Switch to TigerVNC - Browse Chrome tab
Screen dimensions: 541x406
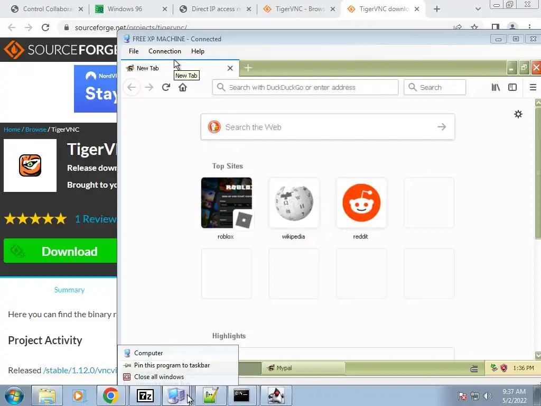coord(300,9)
